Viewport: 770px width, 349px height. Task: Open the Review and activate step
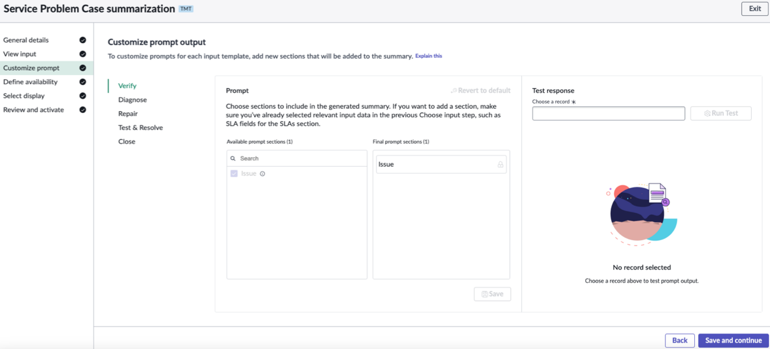click(x=33, y=109)
